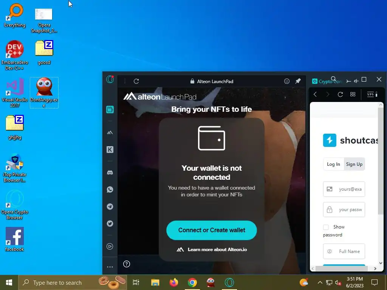Screen dimensions: 387x290
Task: Toggle the VPN badge in address bar
Action: tap(370, 94)
